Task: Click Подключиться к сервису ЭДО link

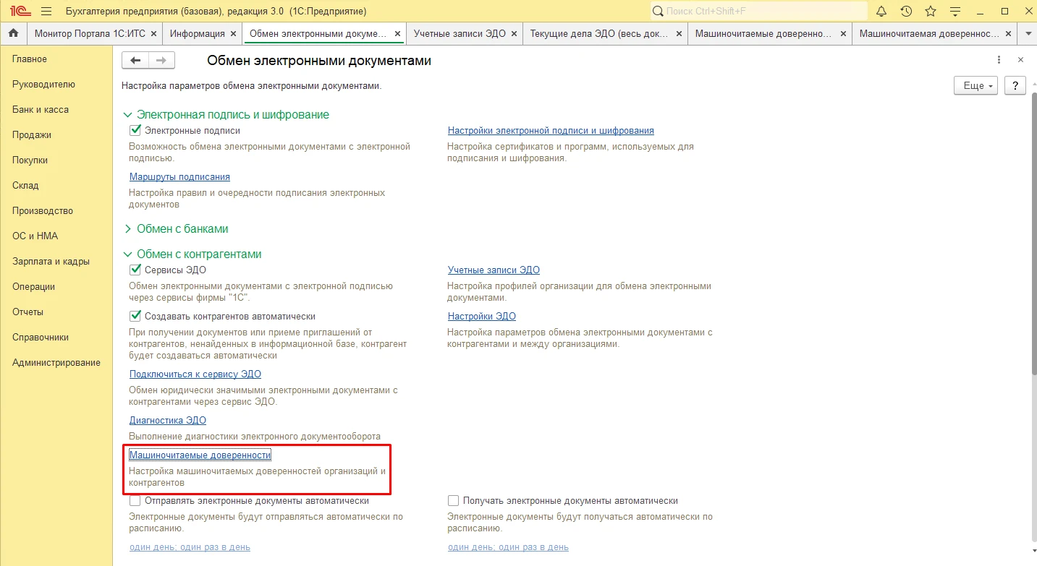Action: (195, 374)
